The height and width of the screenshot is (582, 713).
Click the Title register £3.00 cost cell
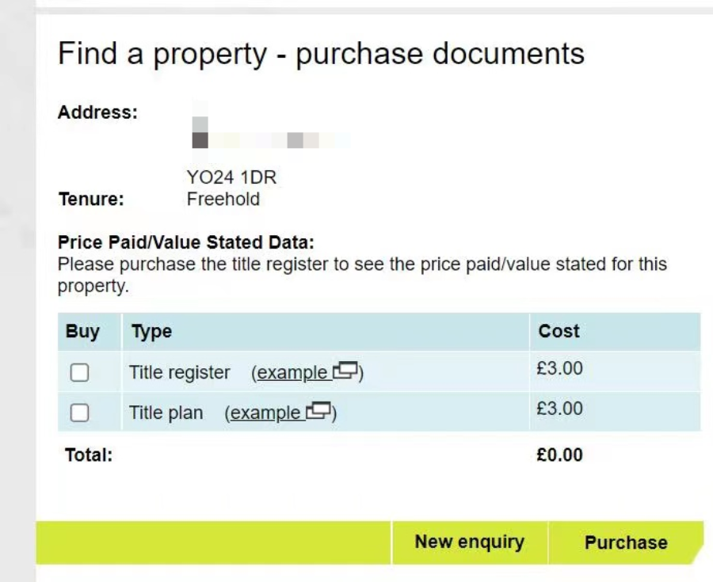click(x=560, y=368)
